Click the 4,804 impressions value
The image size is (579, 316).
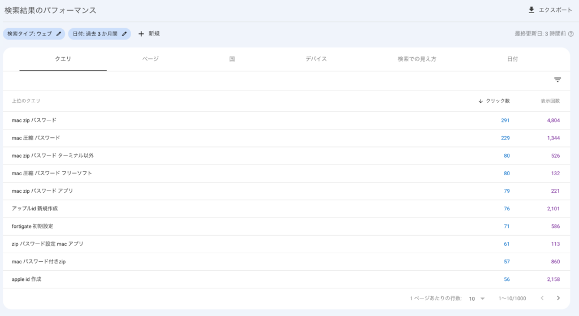pos(554,120)
